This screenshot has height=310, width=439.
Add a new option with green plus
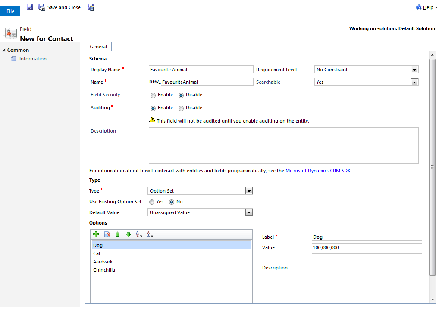tap(96, 234)
